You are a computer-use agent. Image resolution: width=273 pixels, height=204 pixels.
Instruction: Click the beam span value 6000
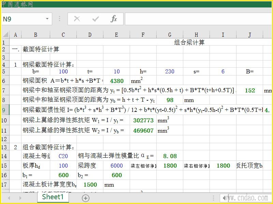(x=116, y=166)
